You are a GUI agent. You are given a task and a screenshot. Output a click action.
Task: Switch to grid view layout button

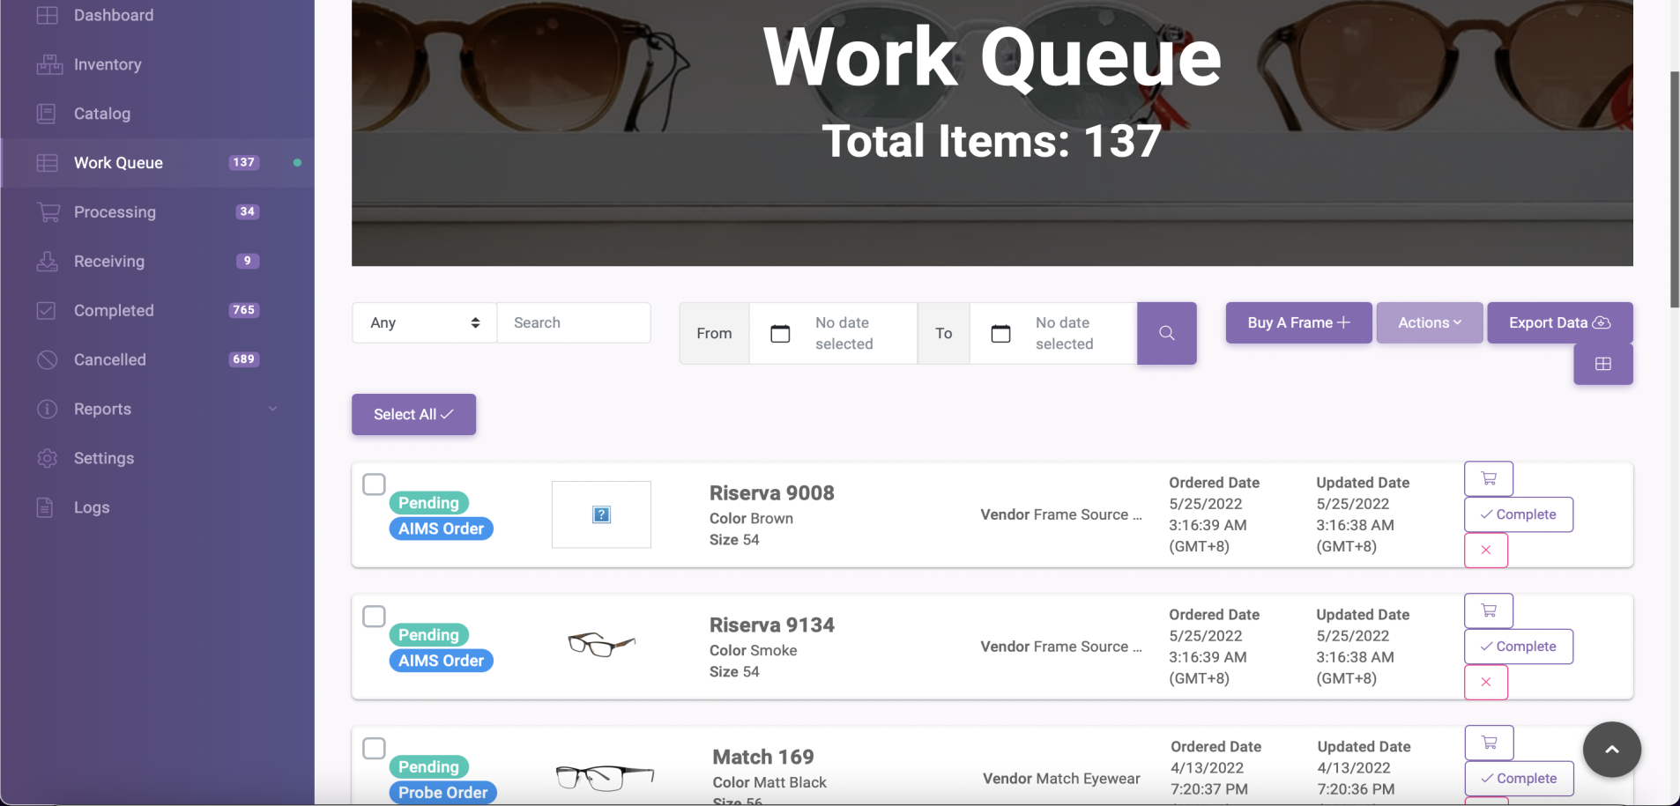(1602, 364)
